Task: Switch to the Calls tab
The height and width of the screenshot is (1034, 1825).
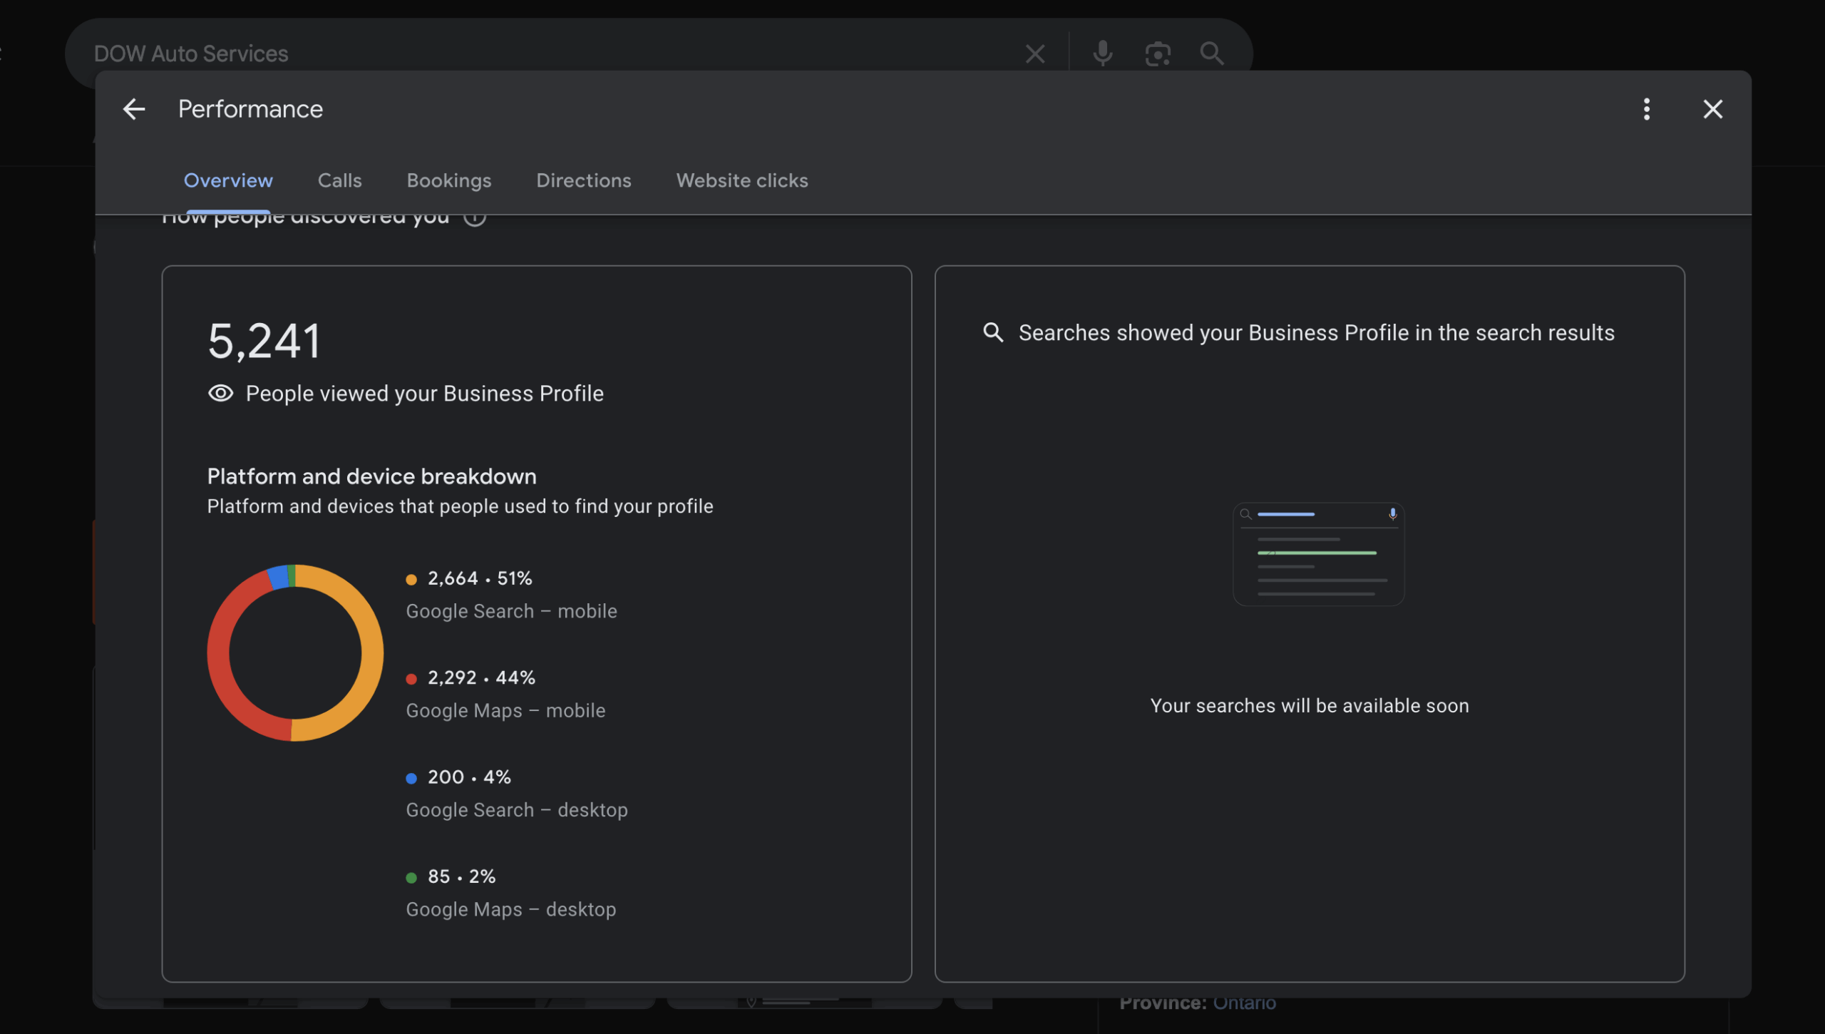Action: pyautogui.click(x=339, y=180)
